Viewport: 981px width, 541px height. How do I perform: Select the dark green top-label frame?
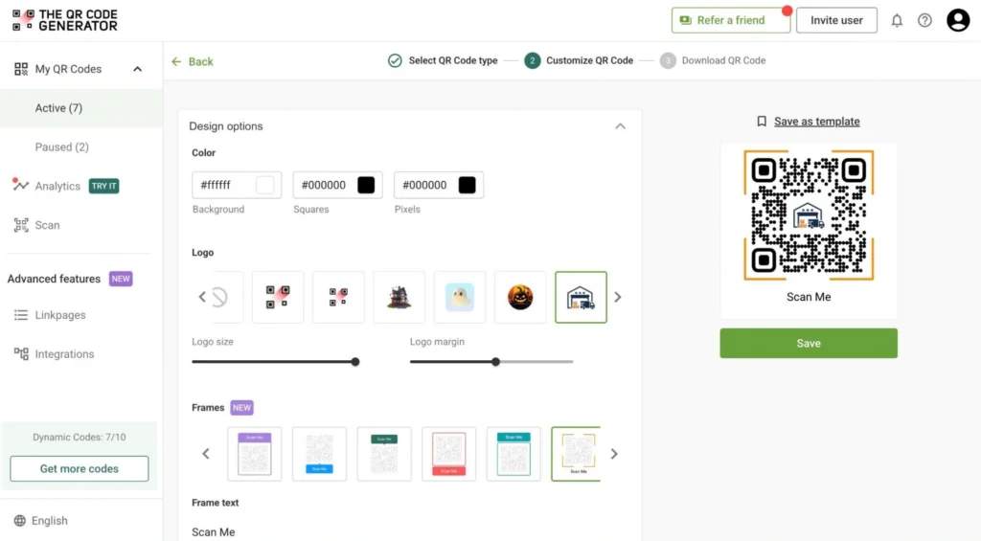pyautogui.click(x=384, y=454)
